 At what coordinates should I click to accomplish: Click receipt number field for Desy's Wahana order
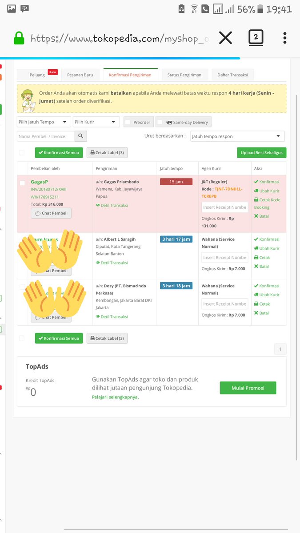click(225, 304)
